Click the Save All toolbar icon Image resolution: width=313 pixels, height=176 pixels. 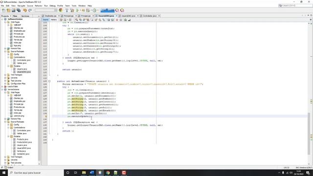point(19,10)
